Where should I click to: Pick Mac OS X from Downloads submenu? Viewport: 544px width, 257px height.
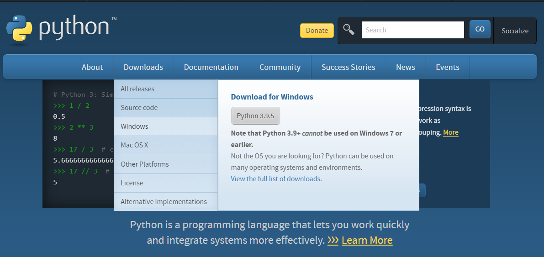134,145
